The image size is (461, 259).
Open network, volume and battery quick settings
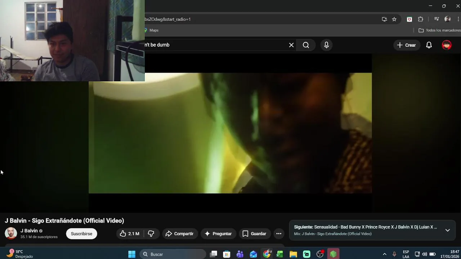425,254
